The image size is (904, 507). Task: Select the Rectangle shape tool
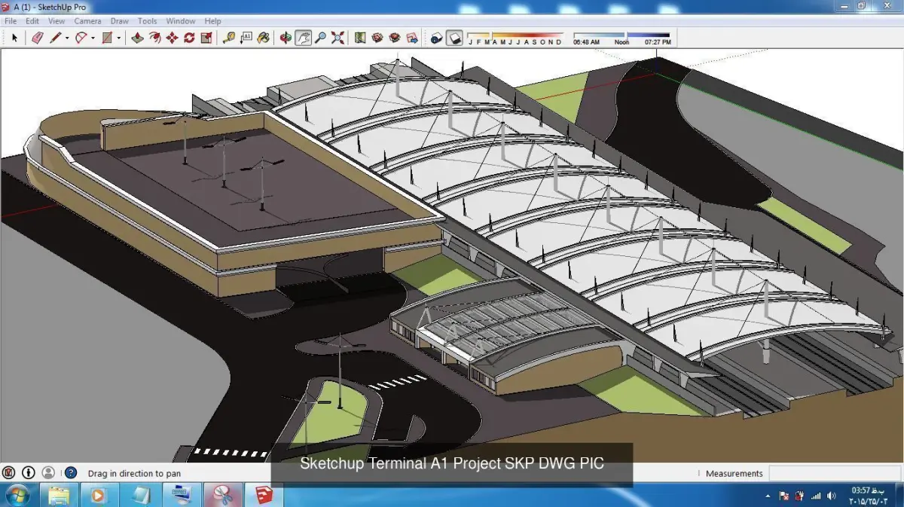[107, 38]
